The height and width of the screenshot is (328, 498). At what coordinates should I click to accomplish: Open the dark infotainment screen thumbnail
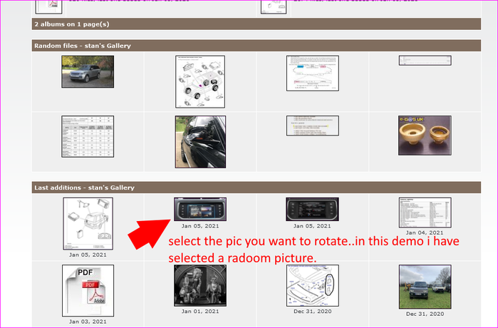[313, 209]
